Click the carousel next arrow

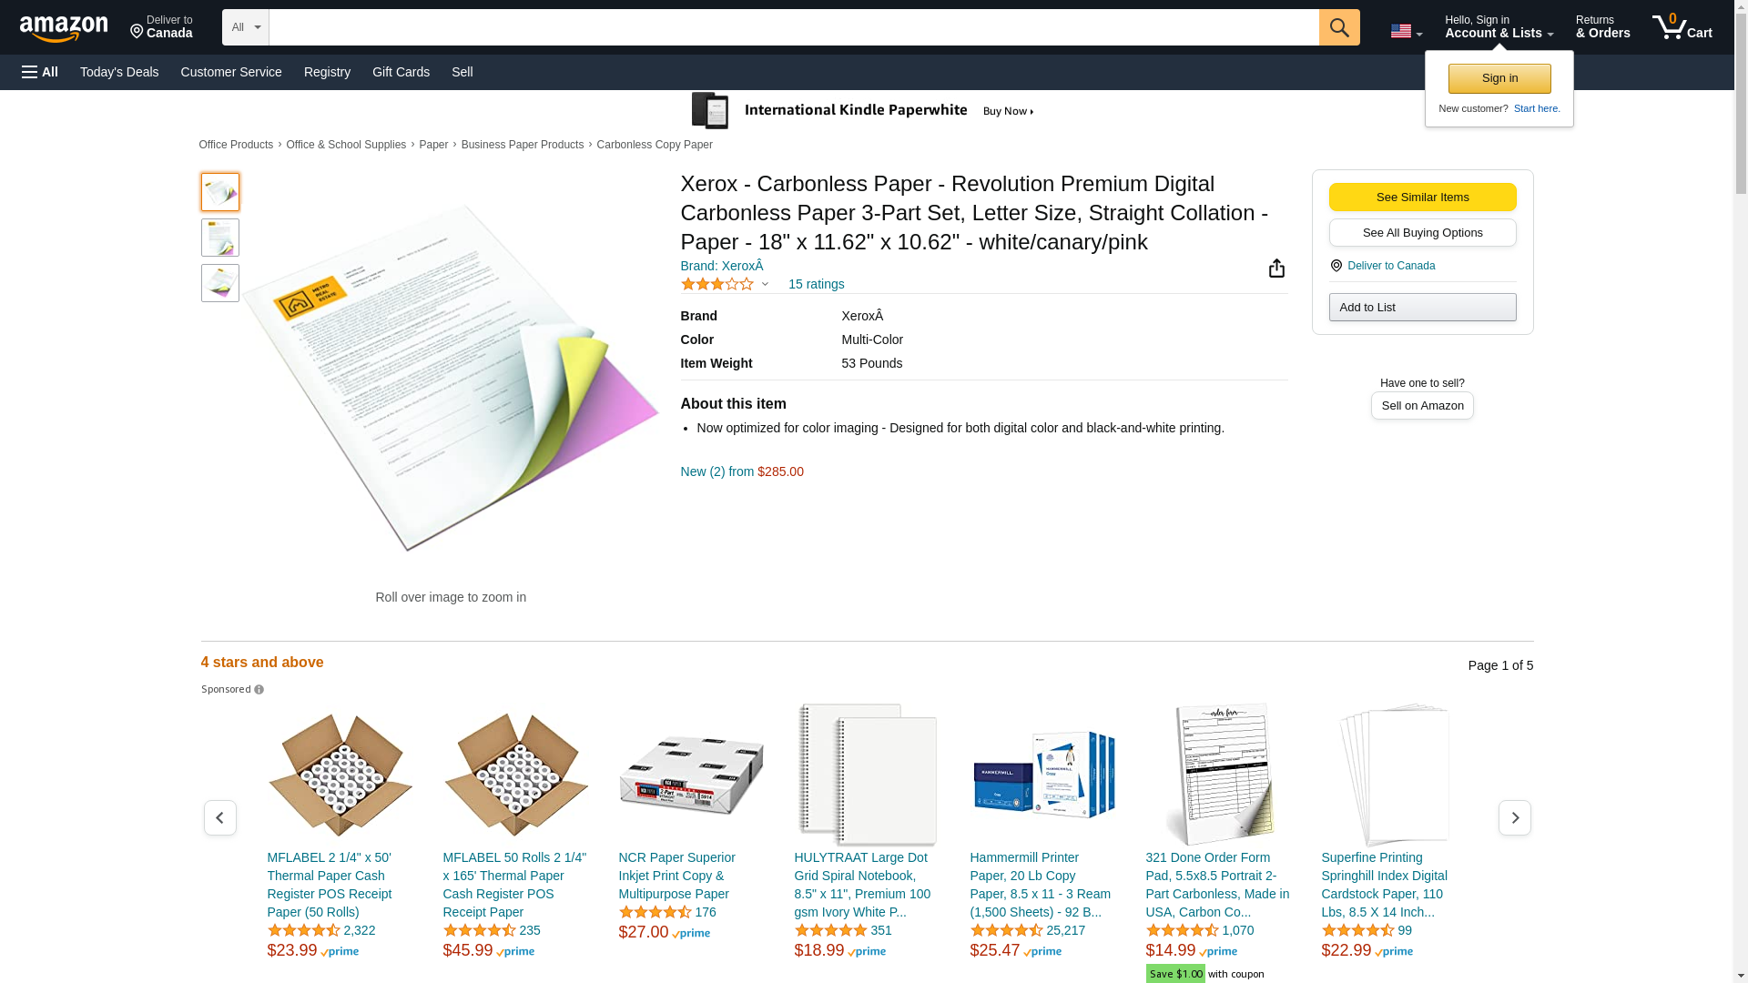point(1515,817)
